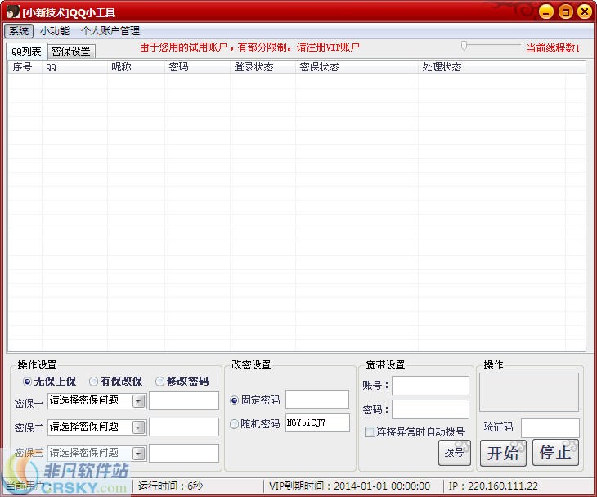
Task: Click the 密码 column header
Action: tap(197, 67)
